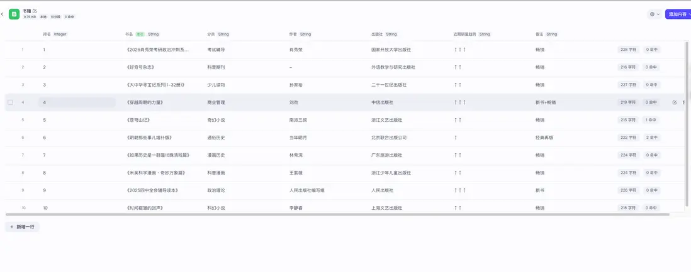Click the 添加内容 button

[678, 14]
